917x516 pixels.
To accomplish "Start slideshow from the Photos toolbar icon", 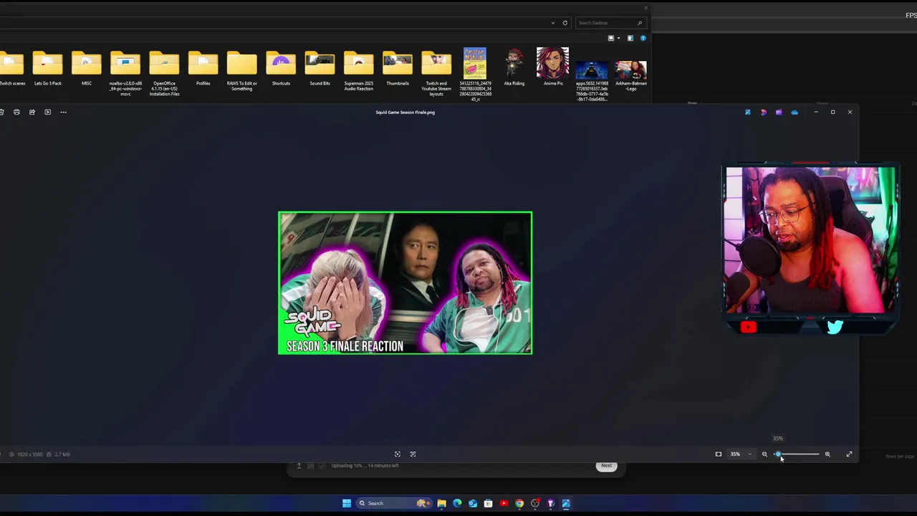I will (48, 112).
